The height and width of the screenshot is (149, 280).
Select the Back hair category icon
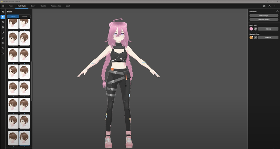click(3, 22)
